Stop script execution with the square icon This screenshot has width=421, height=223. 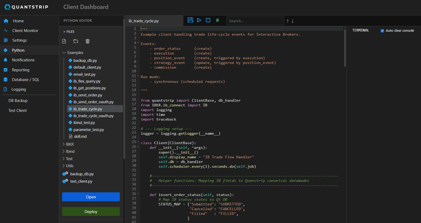click(208, 20)
